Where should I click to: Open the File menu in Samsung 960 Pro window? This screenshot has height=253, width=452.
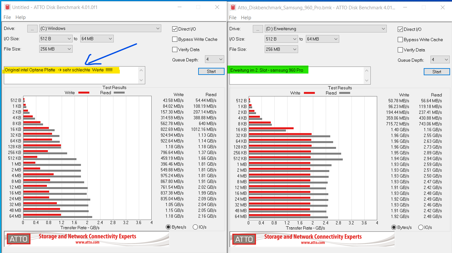click(233, 18)
